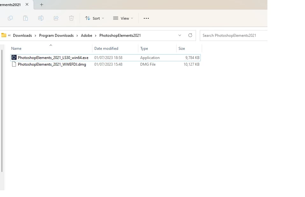Click the DMG File type cell
The image size is (305, 197).
tap(148, 64)
